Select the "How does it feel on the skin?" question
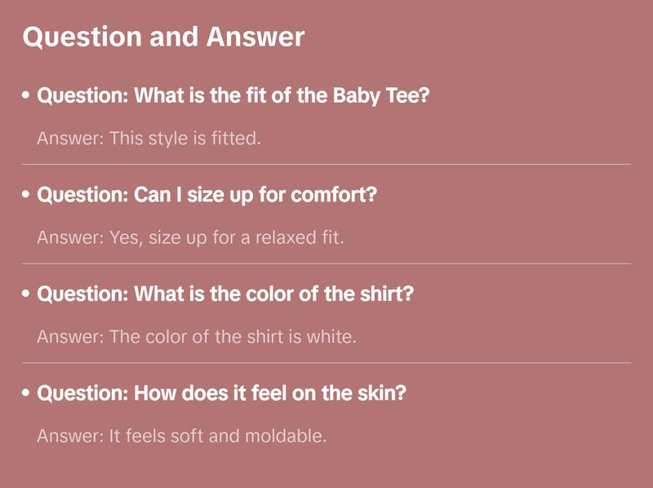This screenshot has height=488, width=653. tap(222, 393)
